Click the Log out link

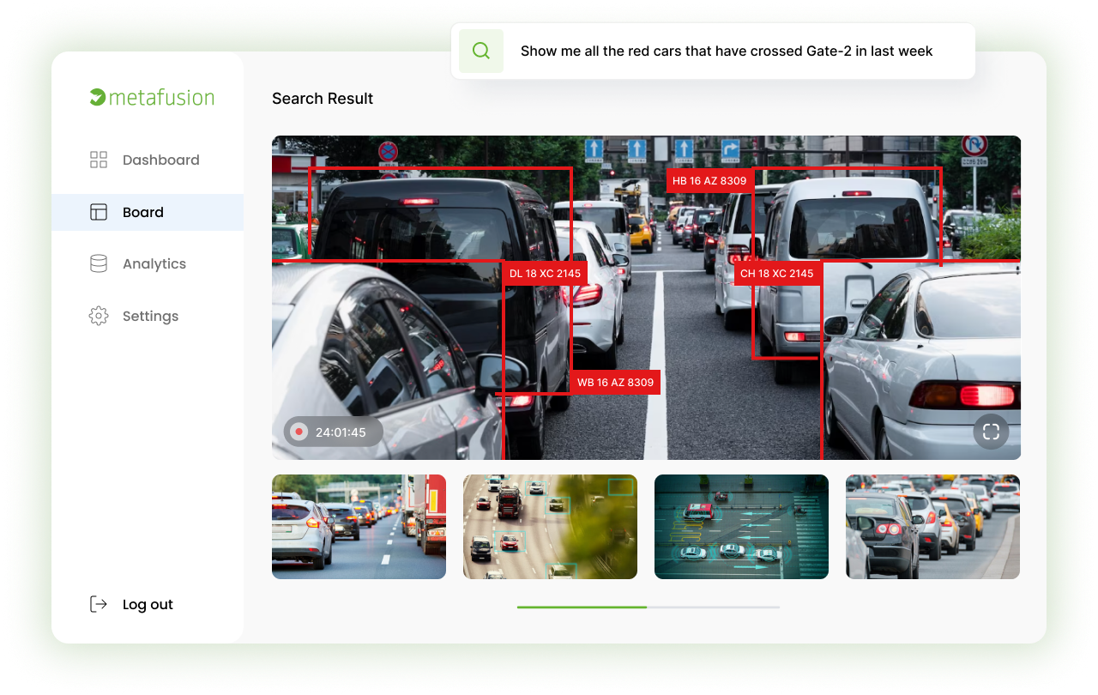click(x=148, y=604)
